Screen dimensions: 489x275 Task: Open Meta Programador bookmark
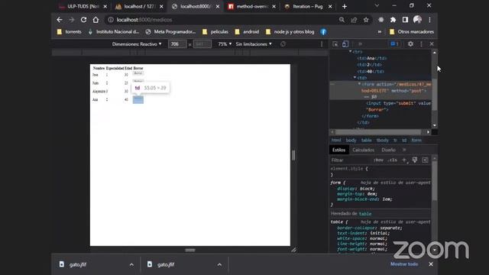pyautogui.click(x=170, y=32)
